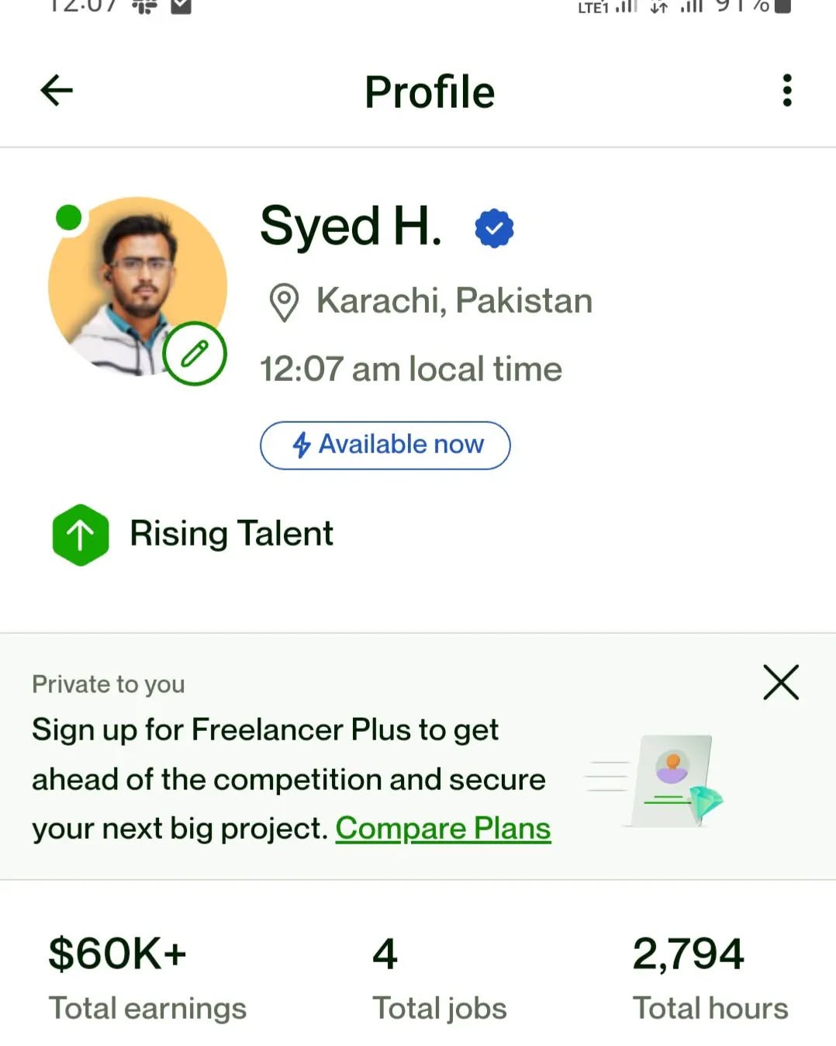The height and width of the screenshot is (1046, 836).
Task: Tap the blue verified badge icon
Action: (494, 229)
